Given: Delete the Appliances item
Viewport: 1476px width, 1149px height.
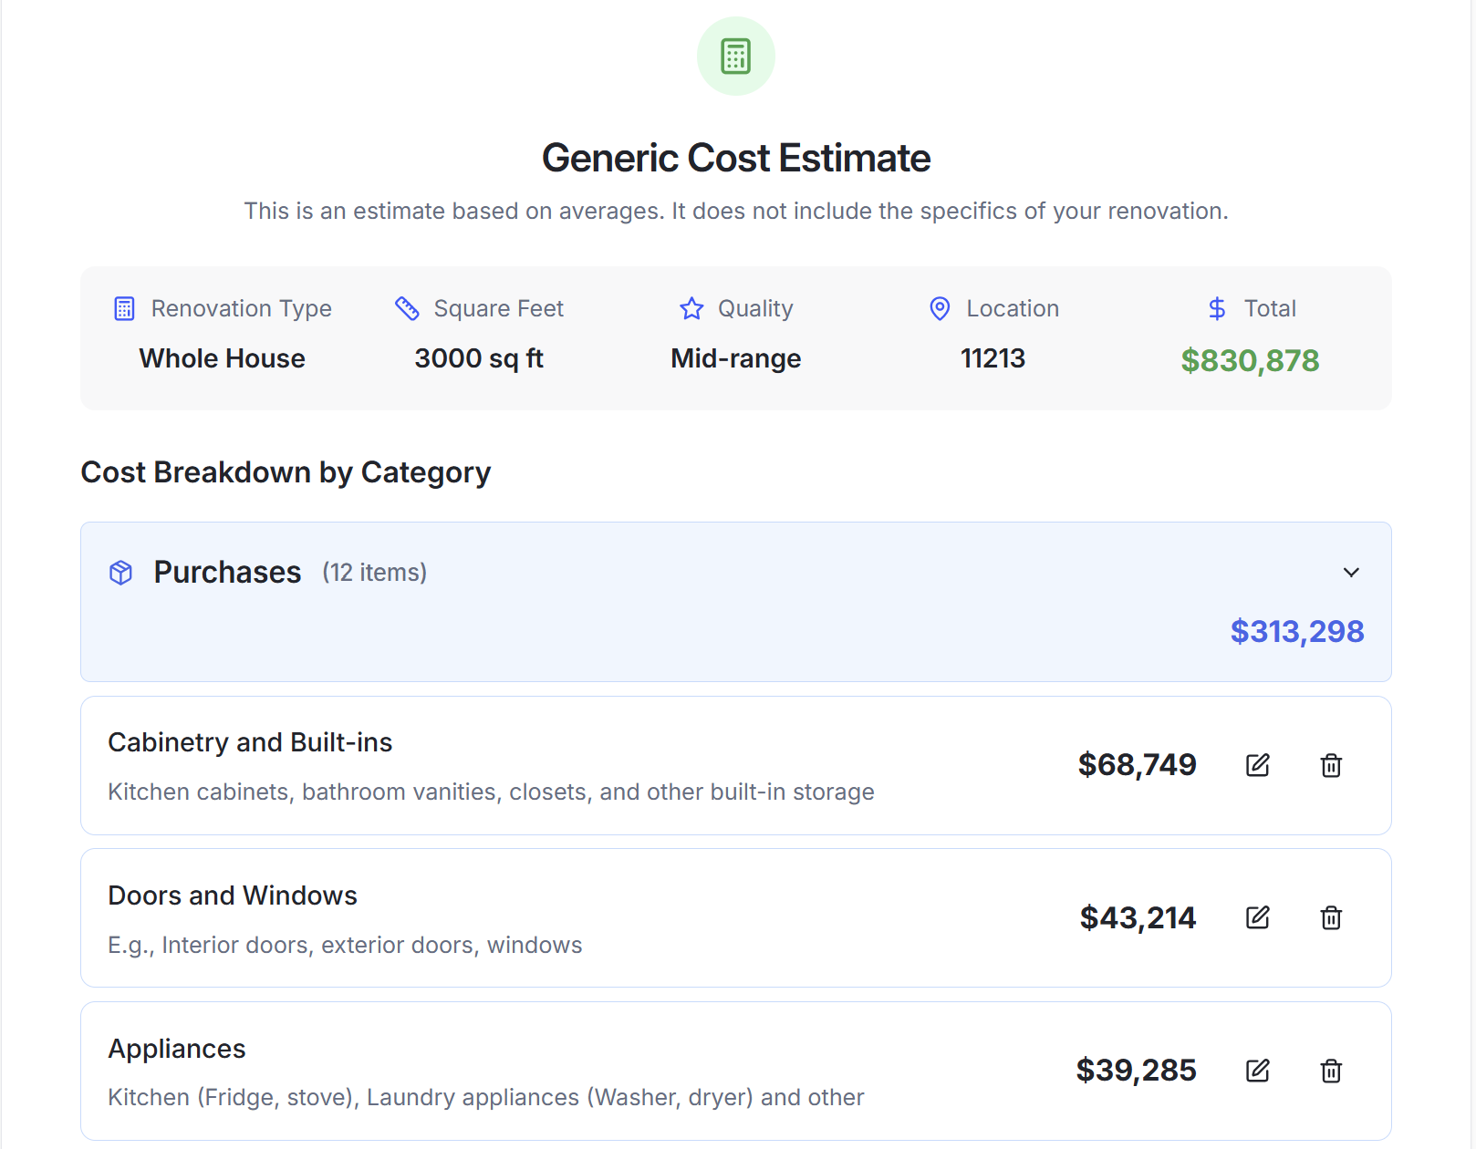Looking at the screenshot, I should click(1331, 1071).
